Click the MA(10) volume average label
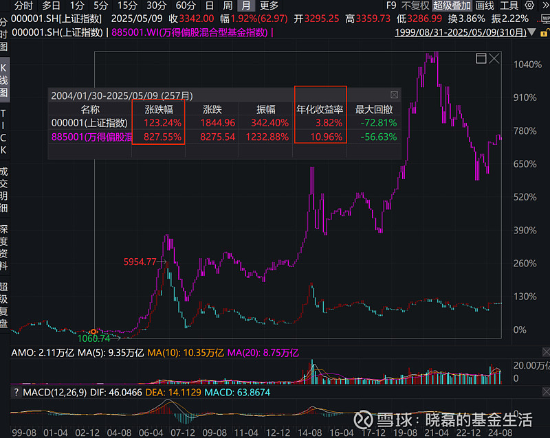This screenshot has height=438, width=550. point(186,353)
